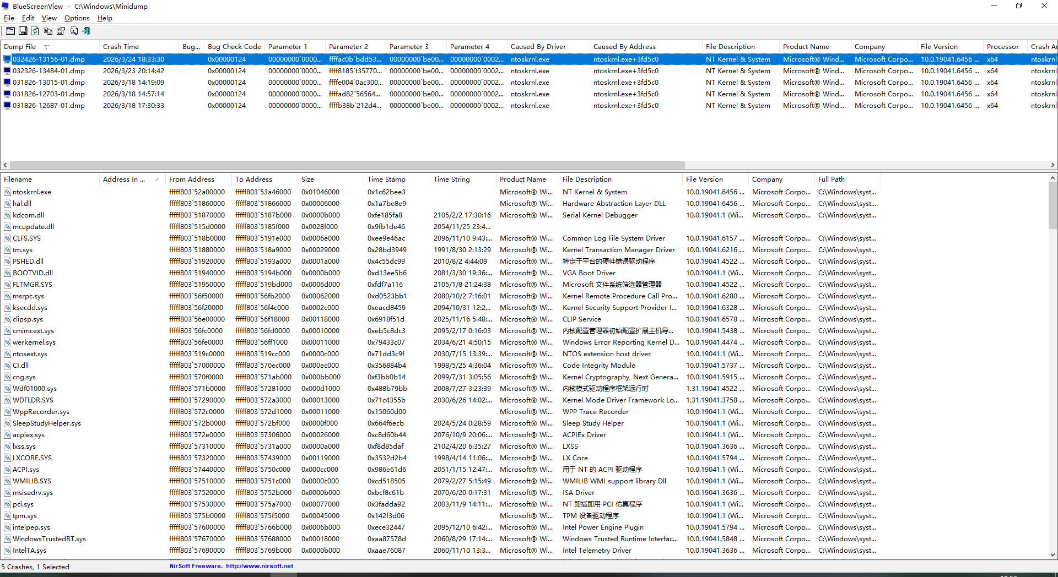Open the Help menu
Screen dimensions: 1058x577
point(105,18)
